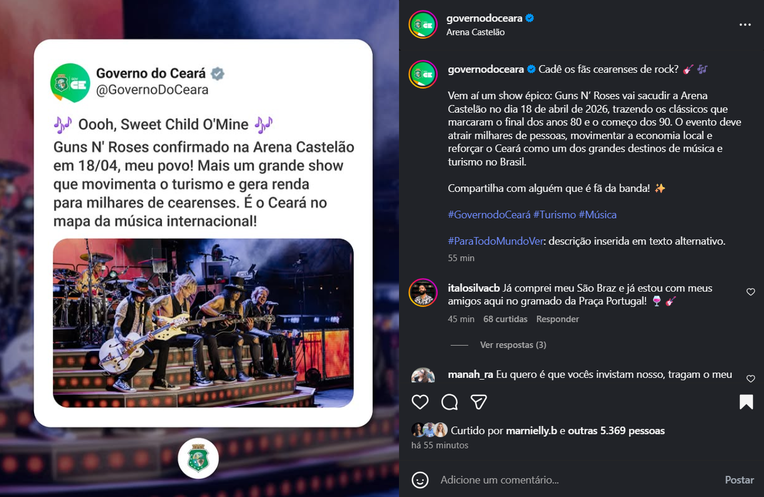Like manah_ra's comment heart
This screenshot has width=764, height=497.
pyautogui.click(x=751, y=378)
